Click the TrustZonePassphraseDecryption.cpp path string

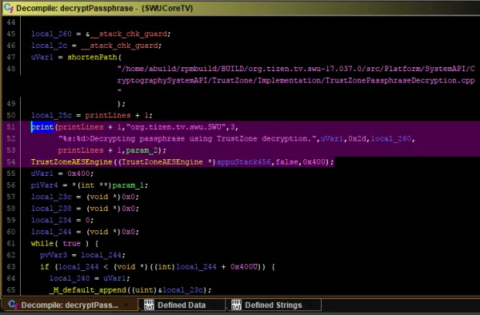[296, 81]
